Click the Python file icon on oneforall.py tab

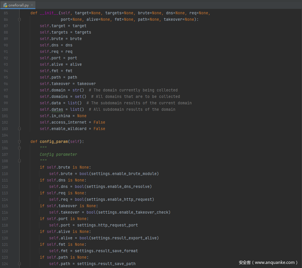click(5, 5)
